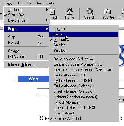The width and height of the screenshot is (124, 126).
Task: Click the Refresh page icon
Action: (x=52, y=12)
